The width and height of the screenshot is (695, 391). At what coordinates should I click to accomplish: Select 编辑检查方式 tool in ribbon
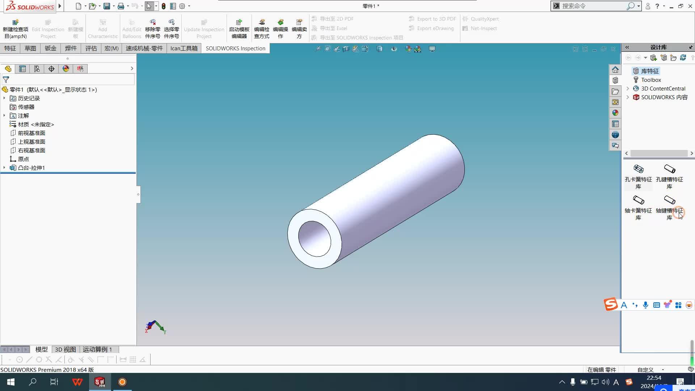(261, 28)
